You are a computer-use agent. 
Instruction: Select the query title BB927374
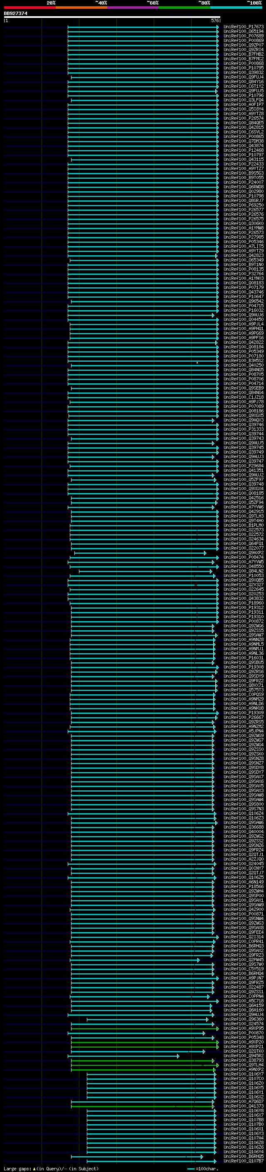point(15,14)
